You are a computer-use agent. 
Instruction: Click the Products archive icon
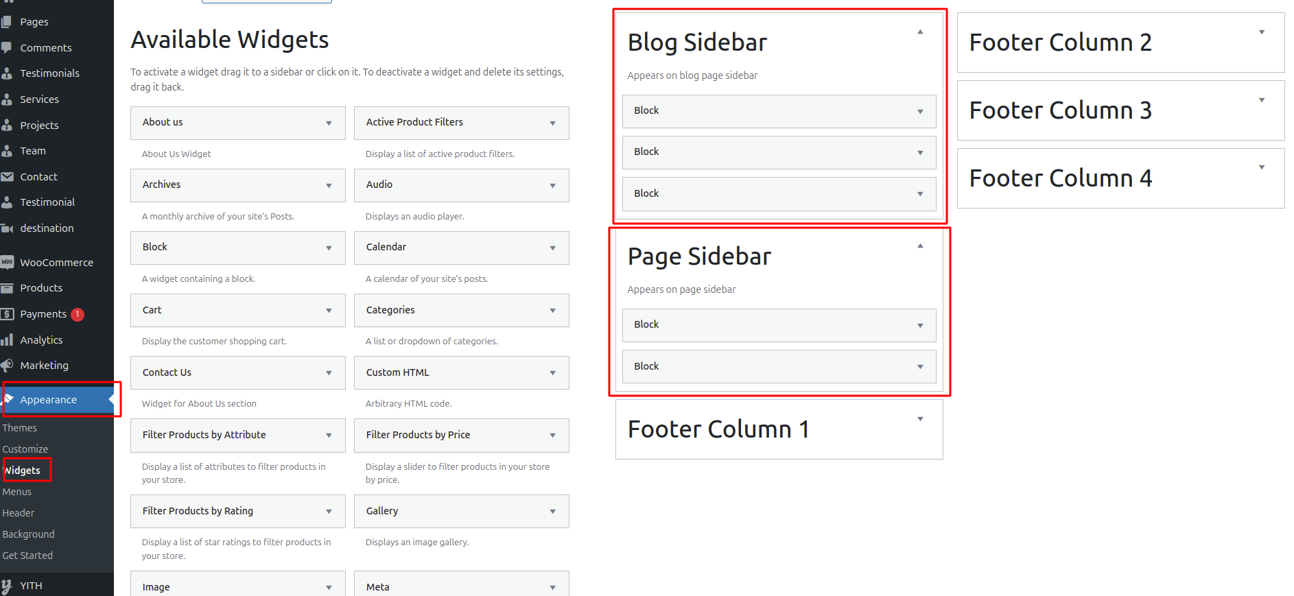7,288
